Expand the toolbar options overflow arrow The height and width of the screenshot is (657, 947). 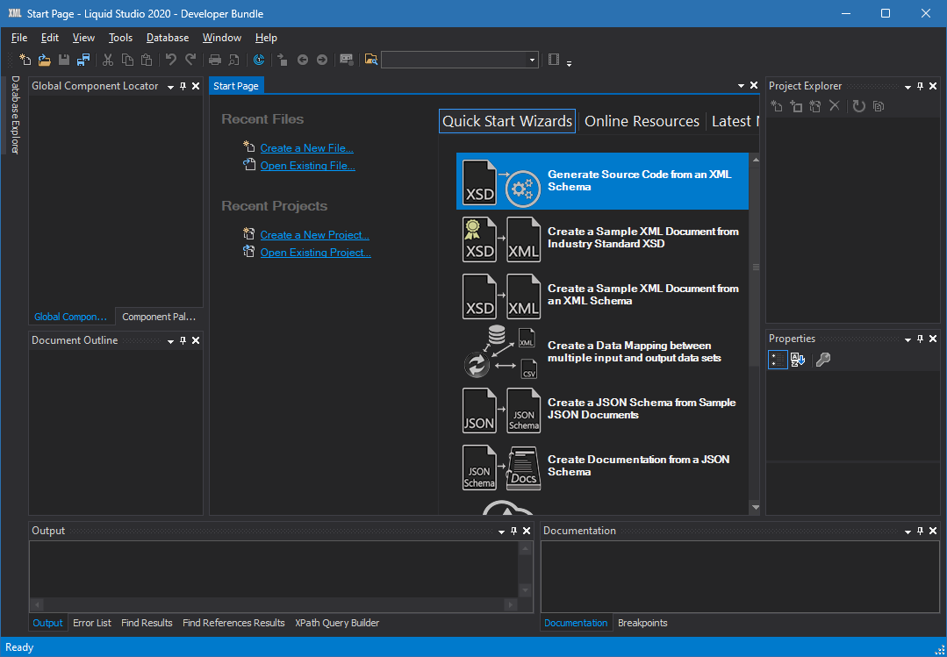pyautogui.click(x=569, y=63)
